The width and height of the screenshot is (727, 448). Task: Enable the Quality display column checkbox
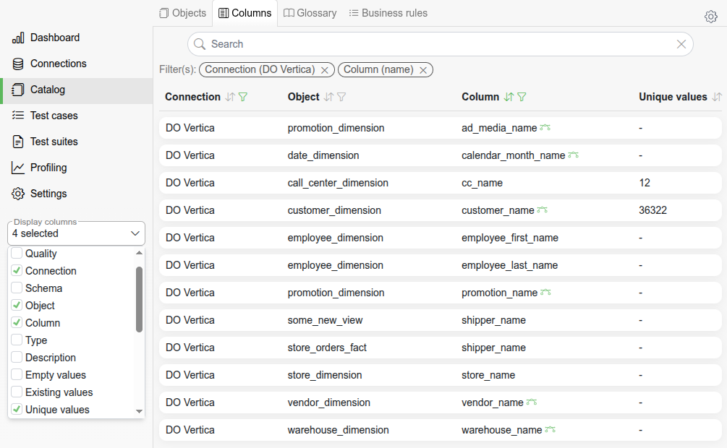click(x=17, y=254)
